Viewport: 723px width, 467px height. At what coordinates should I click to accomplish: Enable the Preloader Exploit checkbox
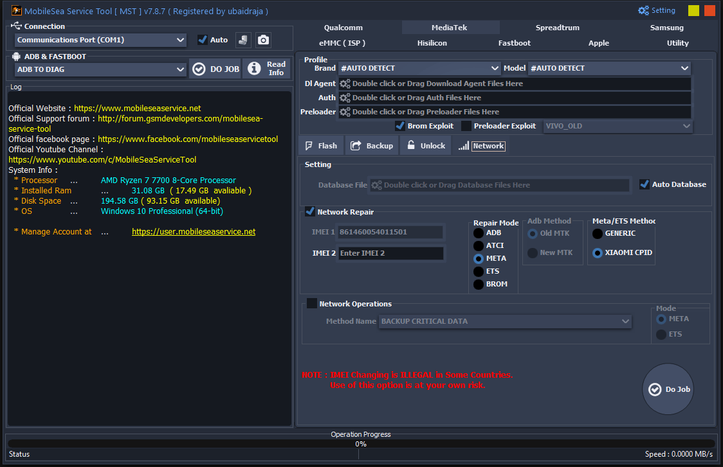pyautogui.click(x=466, y=126)
